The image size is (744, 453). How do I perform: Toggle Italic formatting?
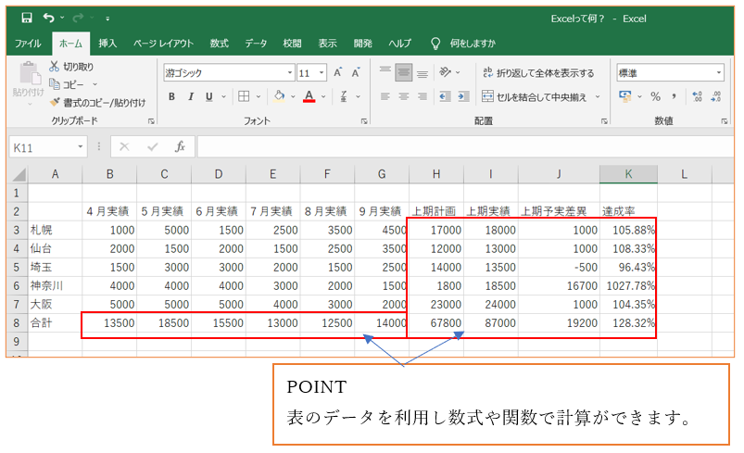click(191, 96)
